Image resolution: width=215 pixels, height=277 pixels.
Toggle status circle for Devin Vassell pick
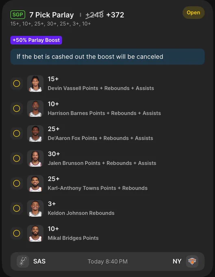[x=17, y=84]
